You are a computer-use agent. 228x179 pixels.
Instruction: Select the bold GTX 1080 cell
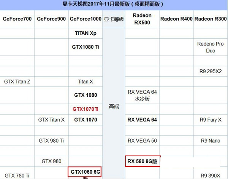pyautogui.click(x=85, y=95)
